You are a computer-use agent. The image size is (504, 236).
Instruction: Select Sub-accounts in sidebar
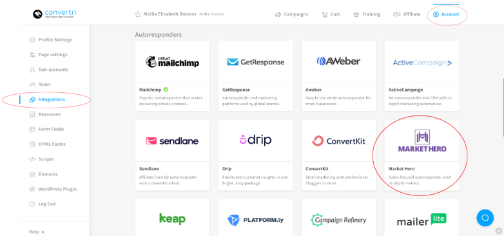[x=48, y=70]
